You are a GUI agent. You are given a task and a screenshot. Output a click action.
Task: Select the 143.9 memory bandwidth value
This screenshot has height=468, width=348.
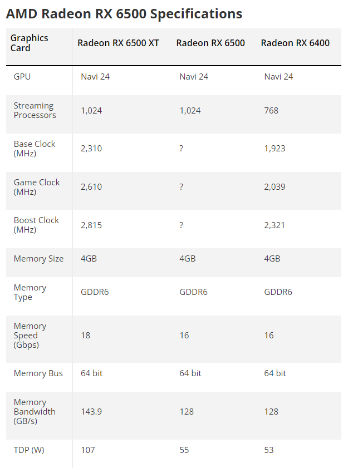point(91,412)
